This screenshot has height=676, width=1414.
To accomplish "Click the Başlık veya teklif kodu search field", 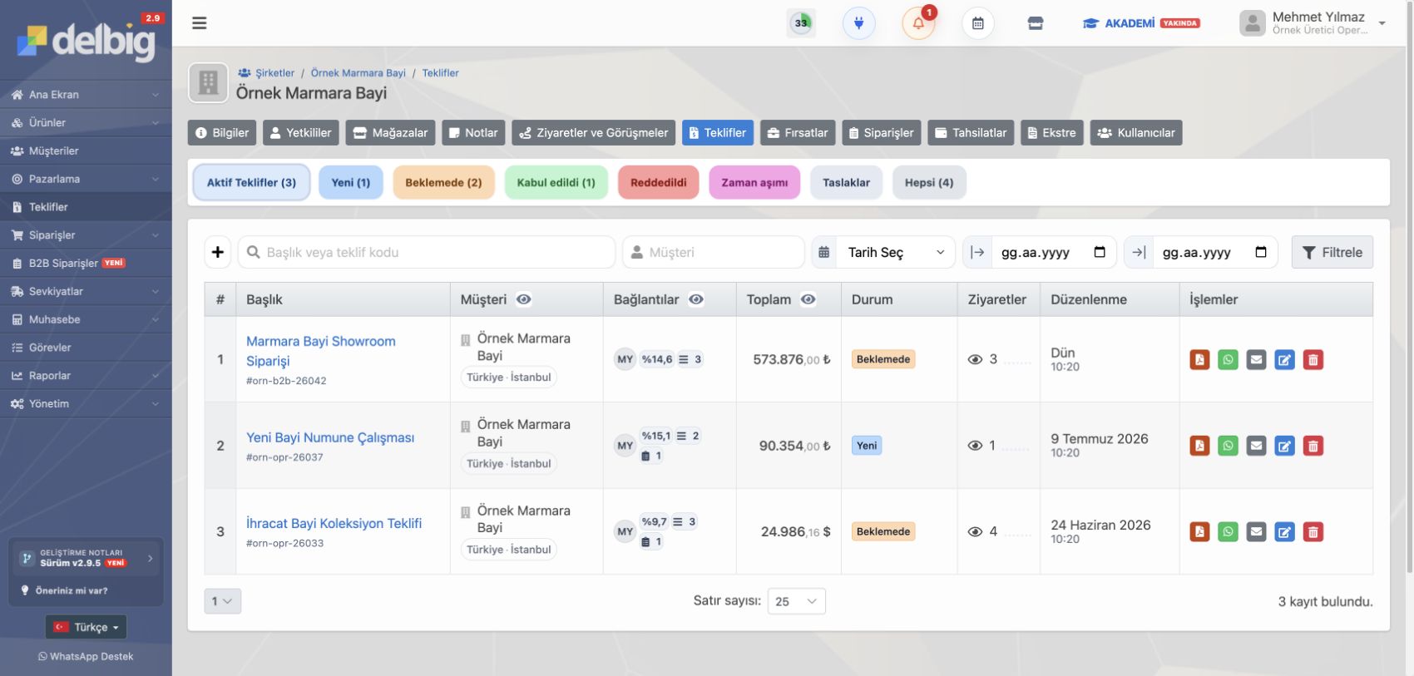I will click(x=427, y=252).
